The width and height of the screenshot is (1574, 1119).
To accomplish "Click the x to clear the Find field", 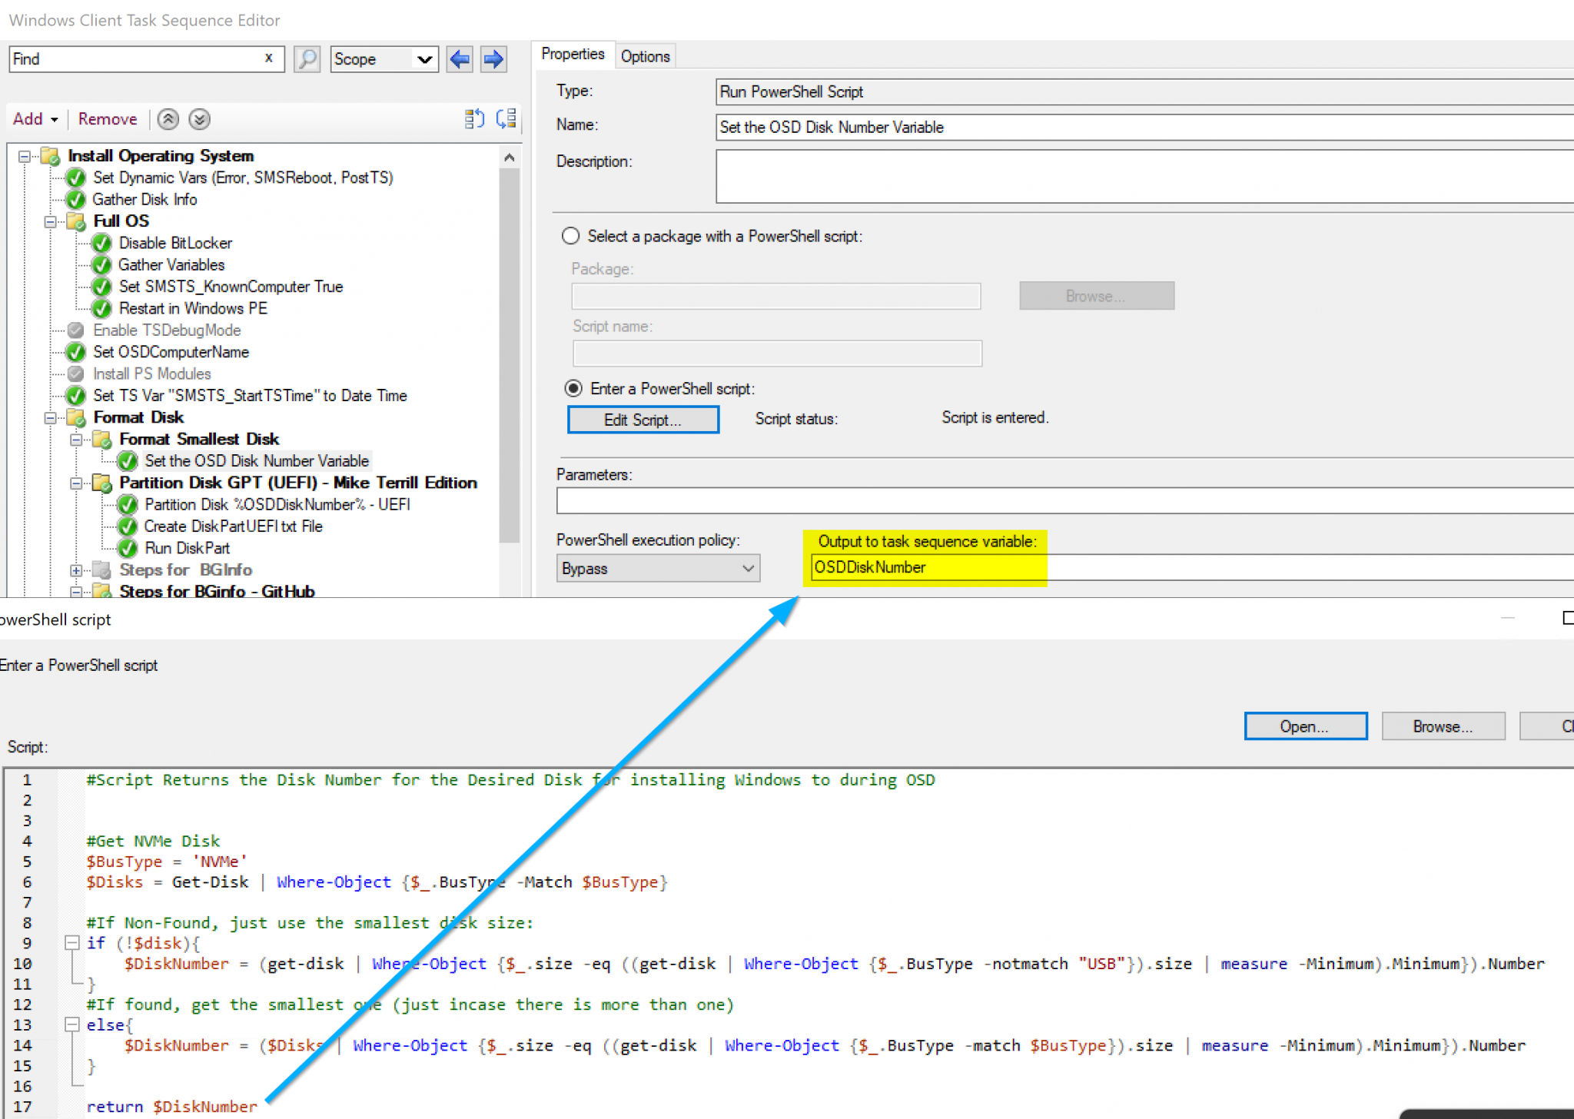I will click(x=269, y=58).
